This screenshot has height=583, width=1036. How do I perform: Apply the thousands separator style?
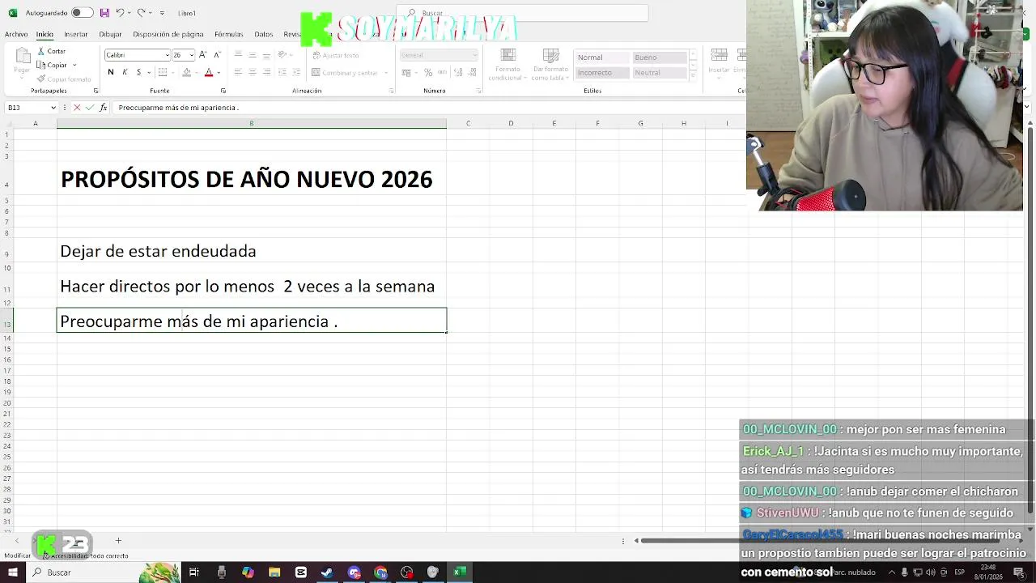click(443, 73)
